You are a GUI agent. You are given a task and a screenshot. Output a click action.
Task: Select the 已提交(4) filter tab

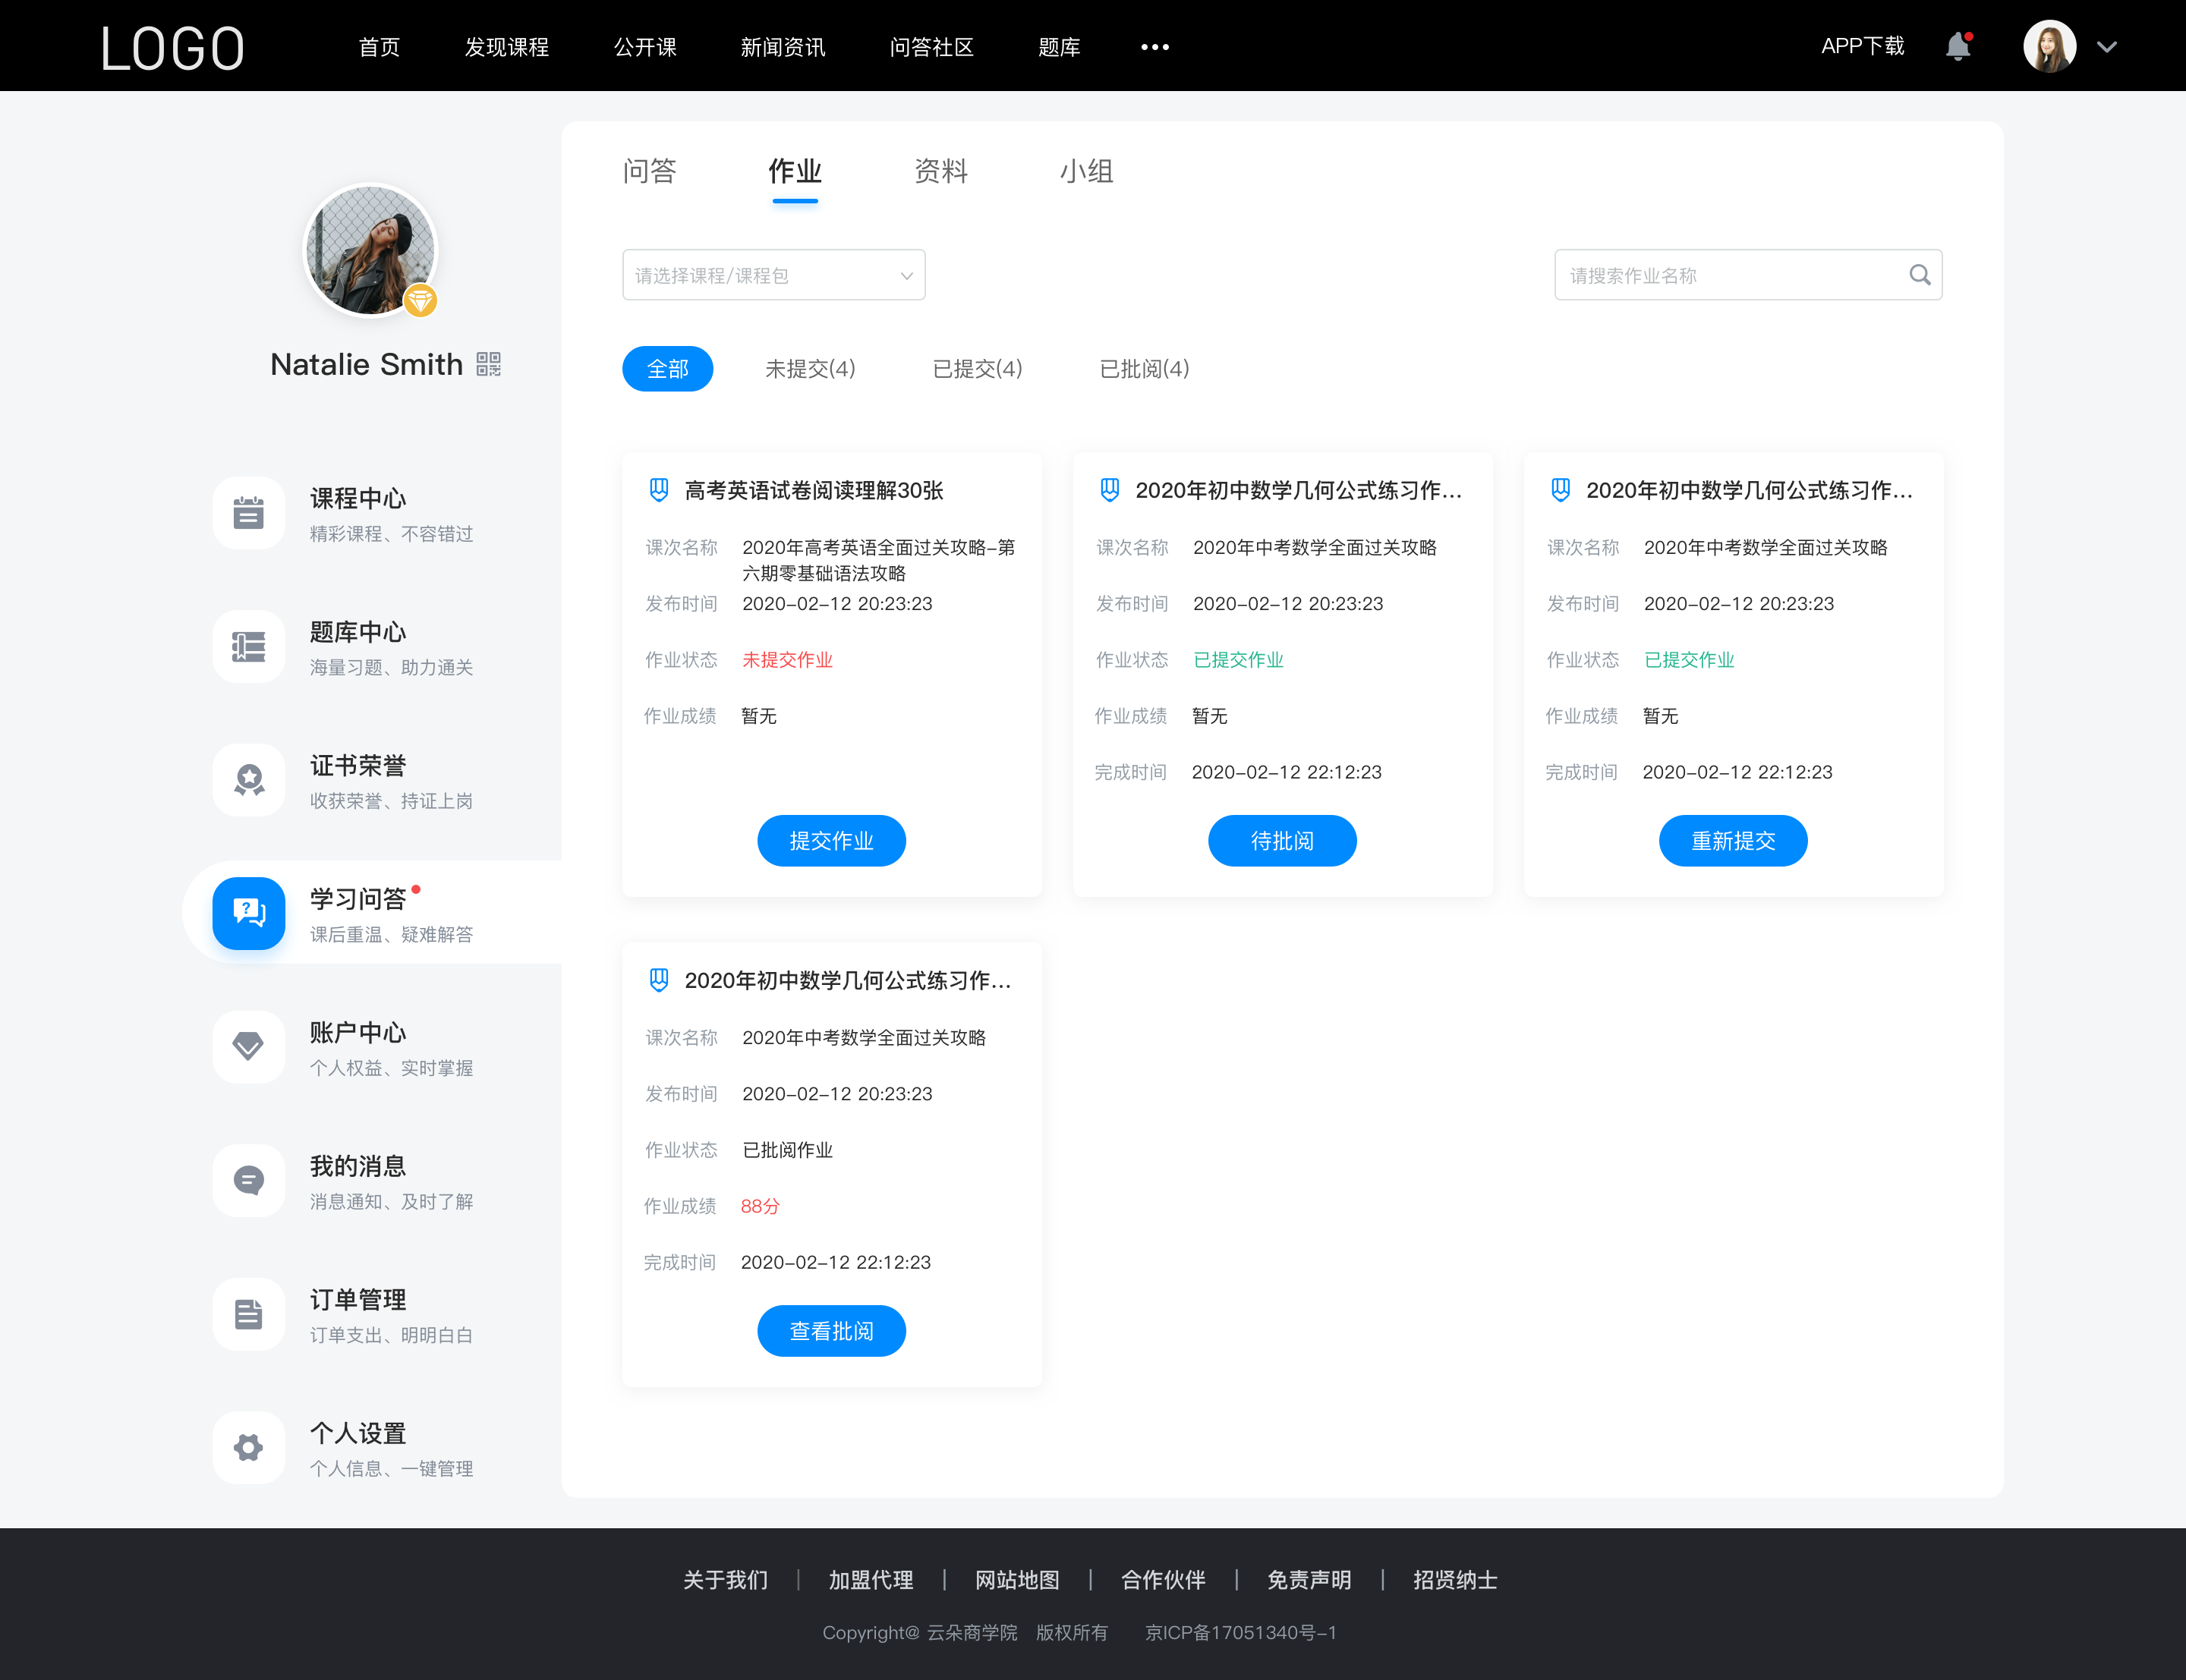979,367
